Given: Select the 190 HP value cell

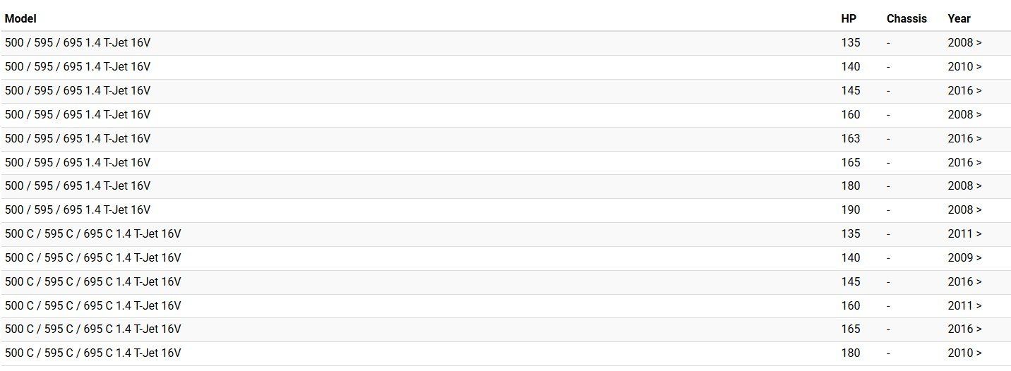Looking at the screenshot, I should 851,209.
